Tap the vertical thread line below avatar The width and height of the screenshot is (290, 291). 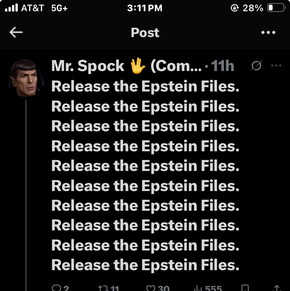pos(26,193)
